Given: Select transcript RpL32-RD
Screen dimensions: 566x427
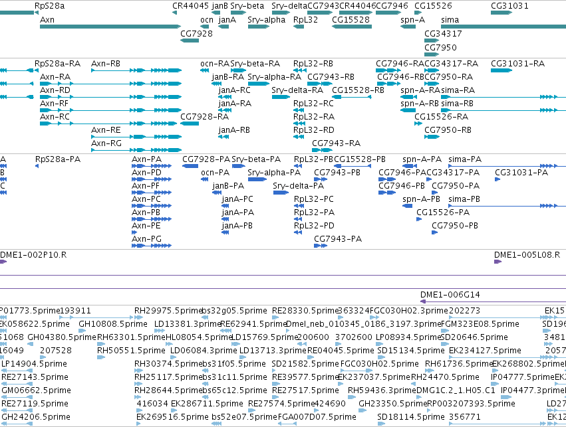Looking at the screenshot, I should (x=299, y=137).
